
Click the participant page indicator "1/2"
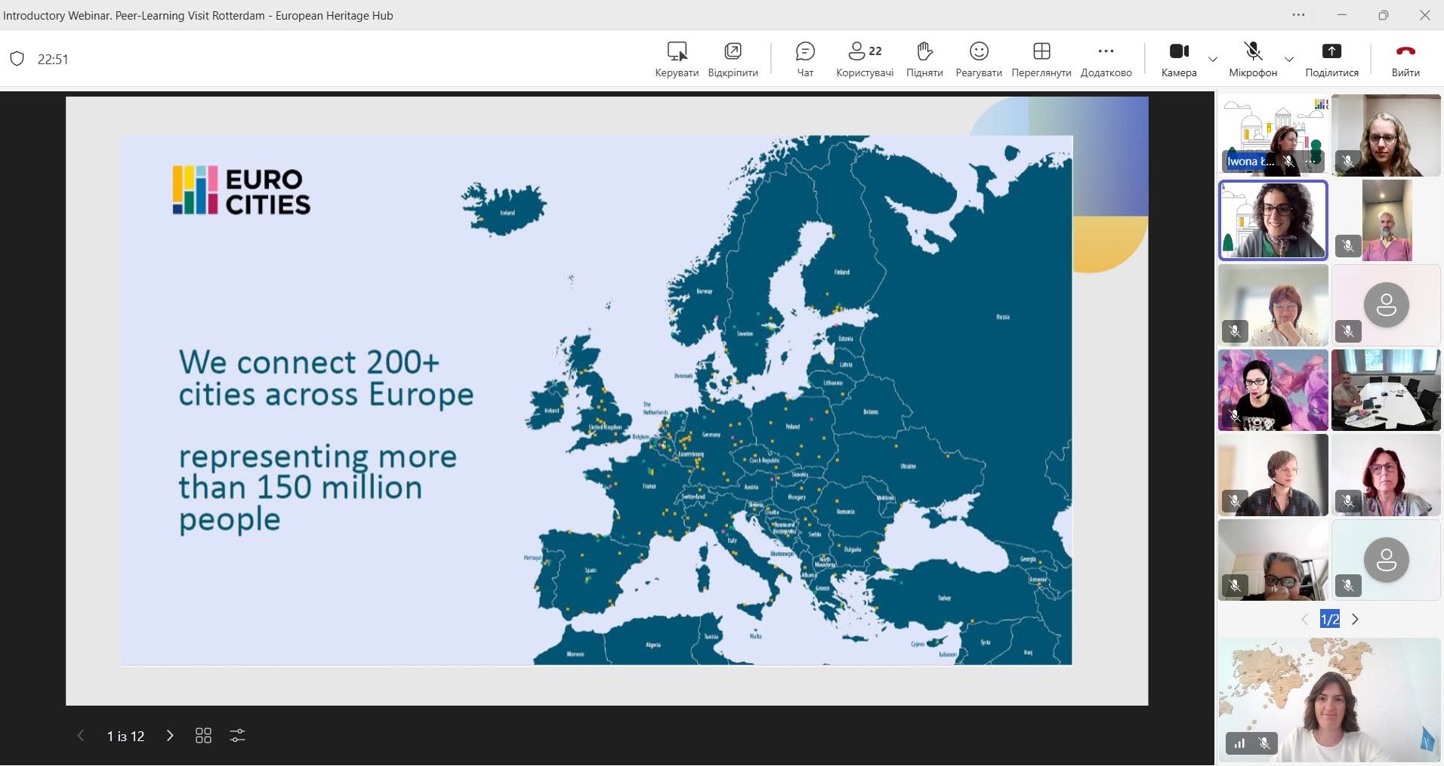point(1330,620)
